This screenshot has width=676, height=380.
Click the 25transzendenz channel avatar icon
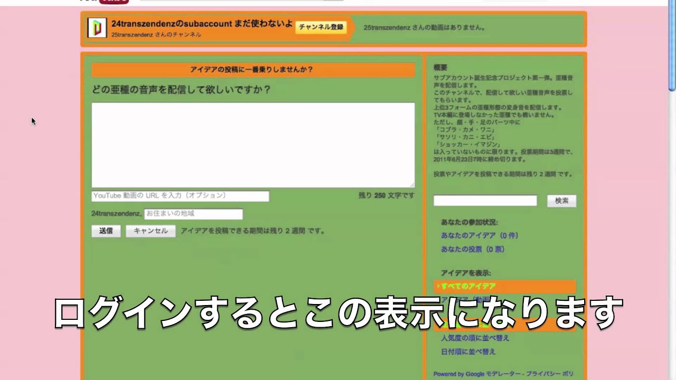(97, 28)
